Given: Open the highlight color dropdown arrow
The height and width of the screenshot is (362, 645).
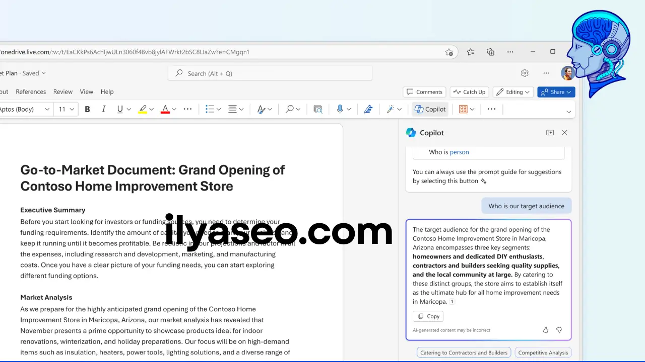Looking at the screenshot, I should tap(151, 109).
